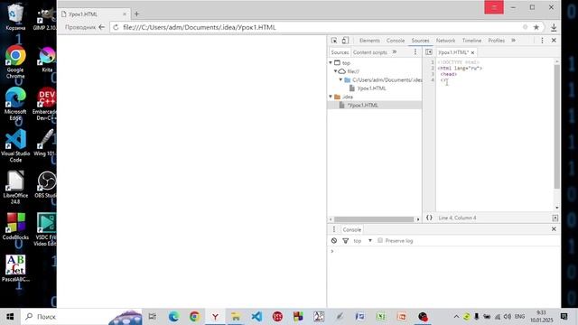
Task: Click line 2 html lang code in editor
Action: tap(460, 69)
